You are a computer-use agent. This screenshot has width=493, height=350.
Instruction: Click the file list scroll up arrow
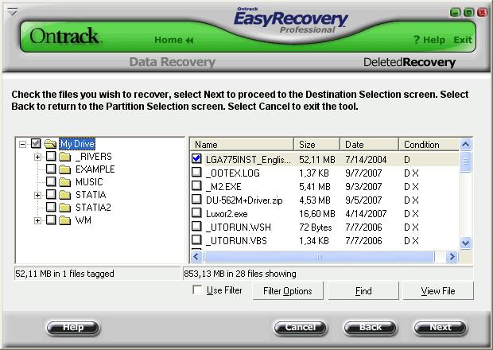point(466,145)
